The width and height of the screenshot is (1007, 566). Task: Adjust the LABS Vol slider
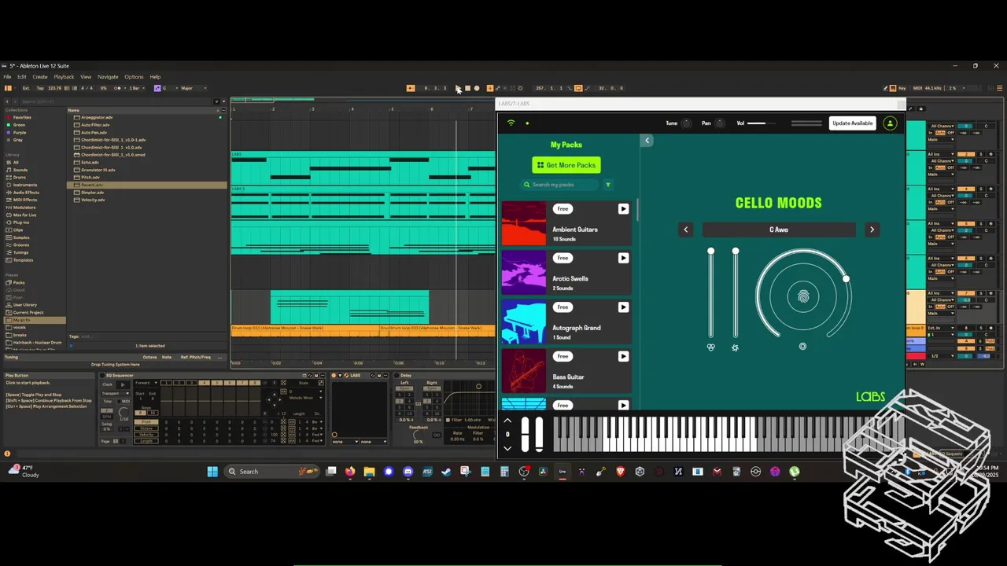pos(761,123)
